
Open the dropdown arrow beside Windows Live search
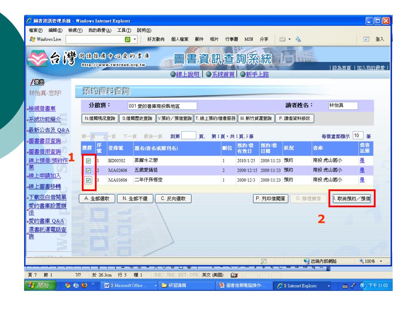point(135,39)
